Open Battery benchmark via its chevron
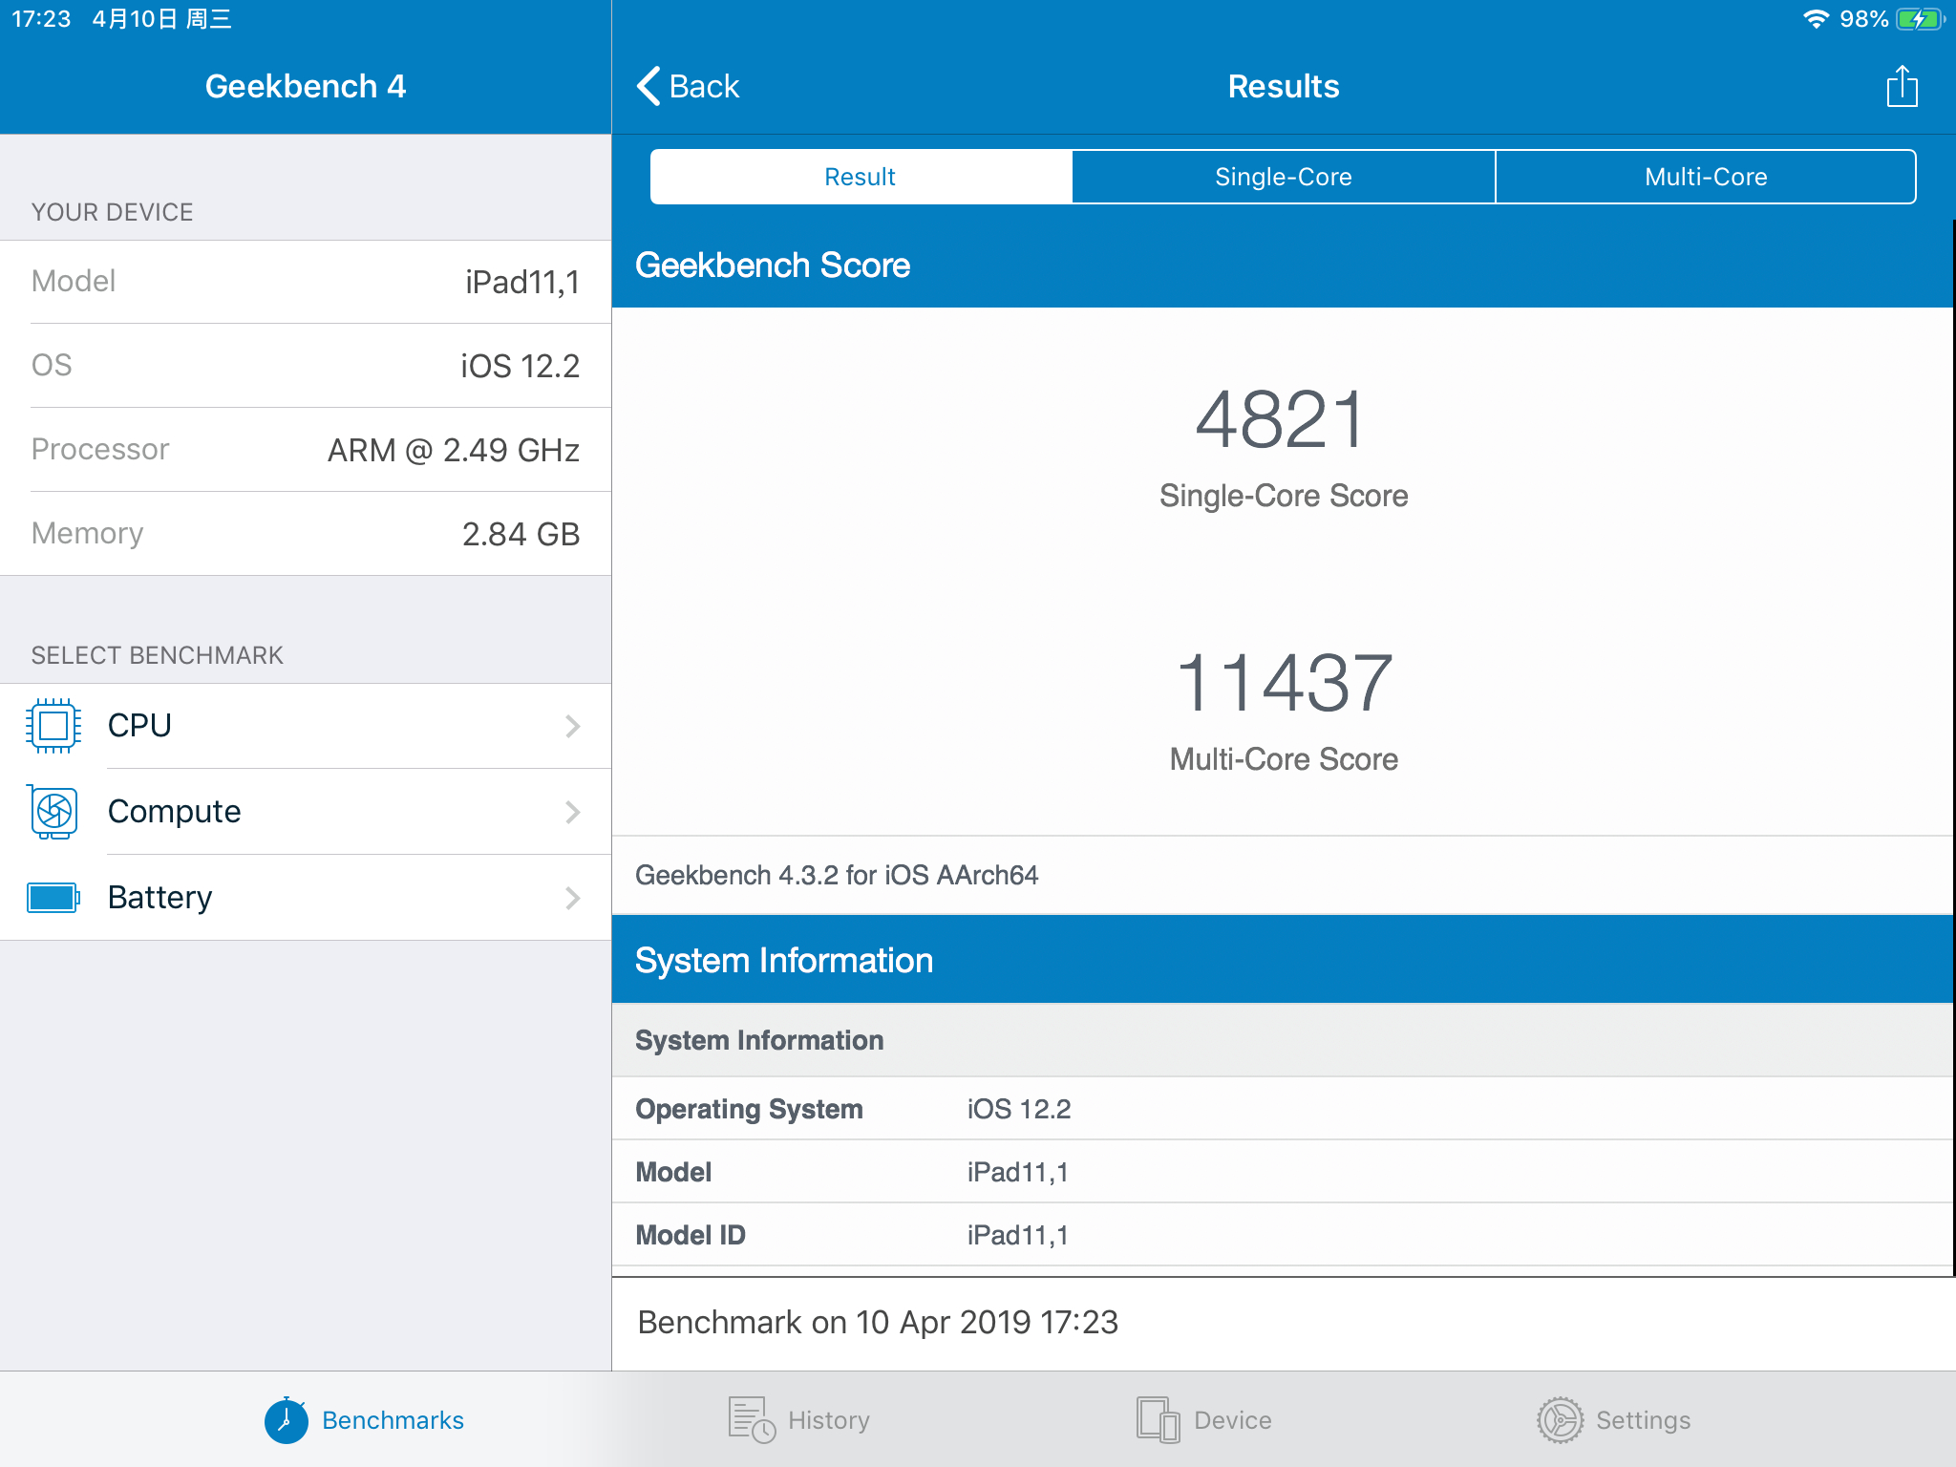1956x1467 pixels. coord(572,898)
